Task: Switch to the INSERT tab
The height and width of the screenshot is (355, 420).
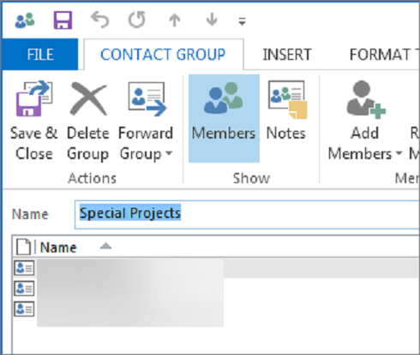Action: coord(287,54)
